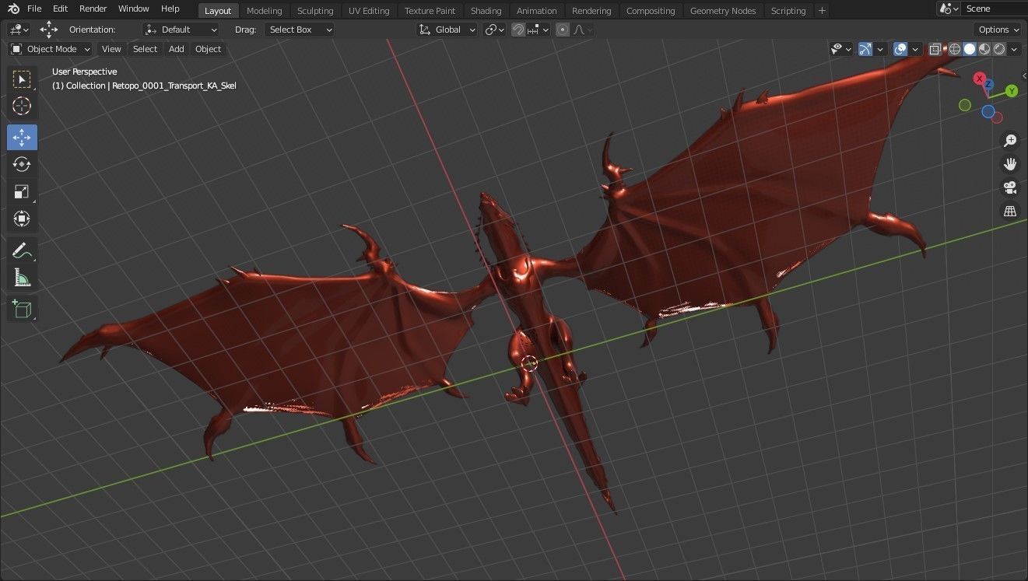Click the scene browse icon
Viewport: 1028px width, 581px height.
click(x=947, y=9)
